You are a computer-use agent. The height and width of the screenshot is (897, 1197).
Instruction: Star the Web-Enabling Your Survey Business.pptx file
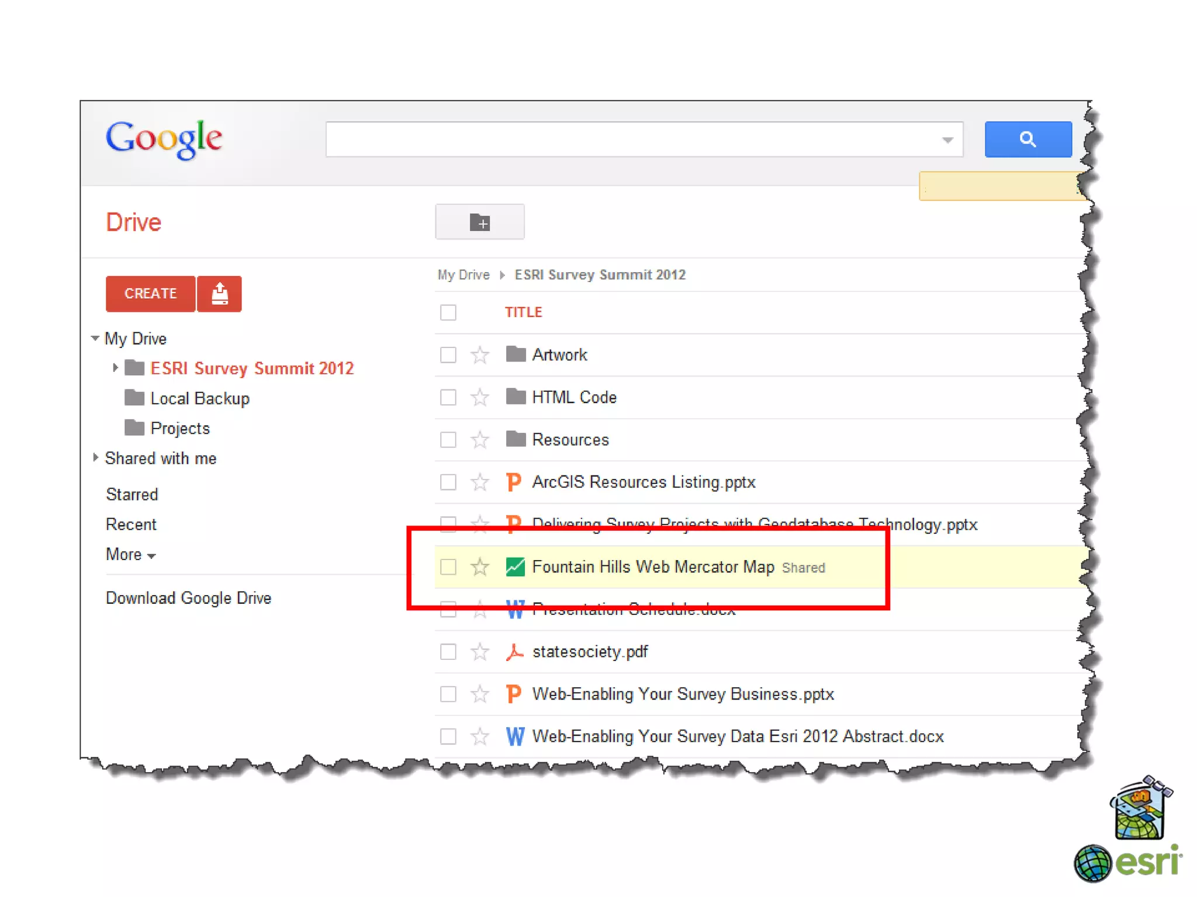point(480,694)
